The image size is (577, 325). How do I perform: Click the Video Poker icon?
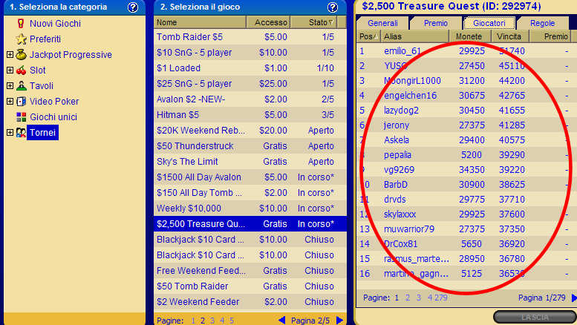pyautogui.click(x=22, y=102)
